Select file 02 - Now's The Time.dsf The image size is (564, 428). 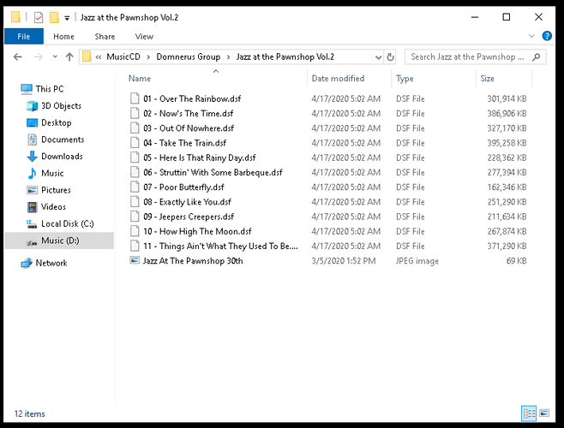[x=188, y=114]
